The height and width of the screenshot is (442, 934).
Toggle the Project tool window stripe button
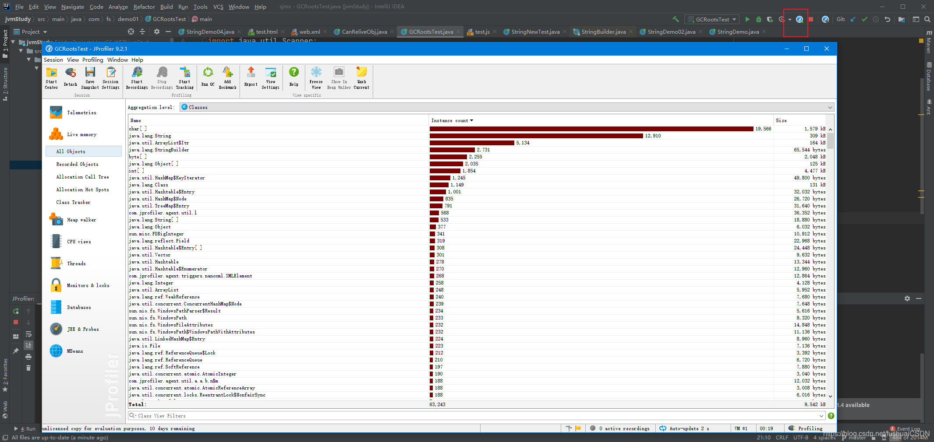[x=5, y=44]
